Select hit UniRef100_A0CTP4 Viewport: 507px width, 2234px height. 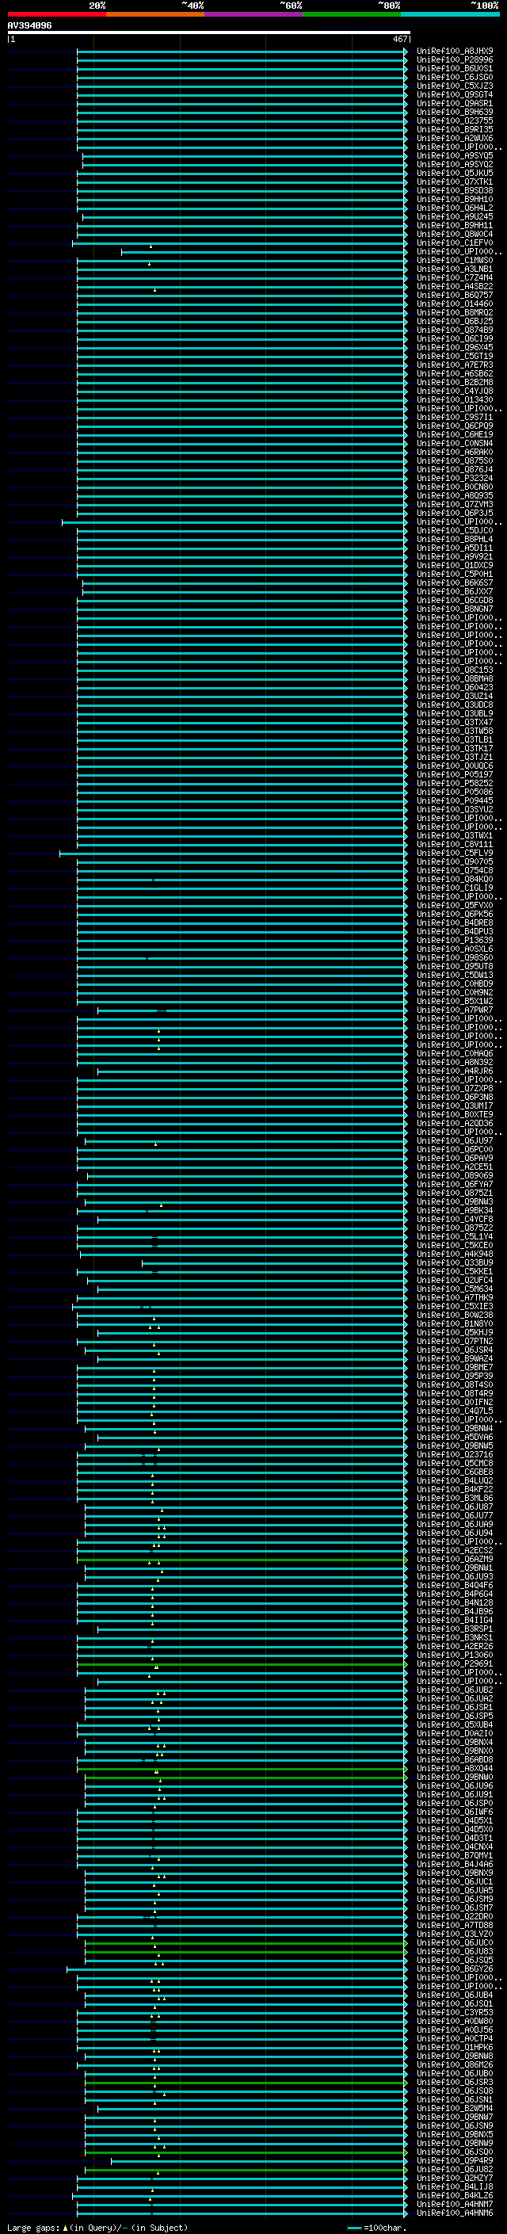point(455,2038)
